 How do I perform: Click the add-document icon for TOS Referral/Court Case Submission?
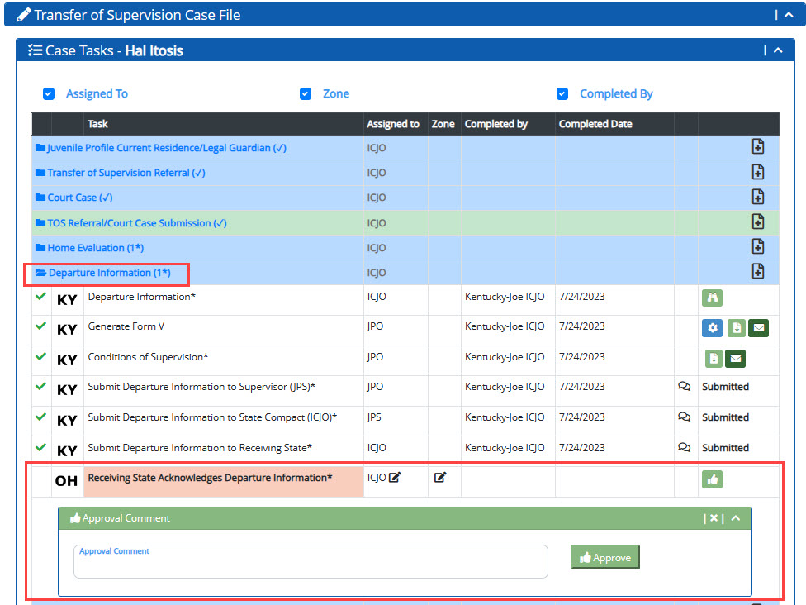click(757, 222)
